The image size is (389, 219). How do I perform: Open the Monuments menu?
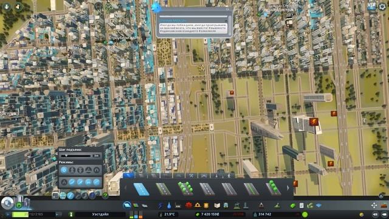pyautogui.click(x=261, y=206)
